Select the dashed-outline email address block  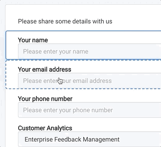pyautogui.click(x=83, y=74)
